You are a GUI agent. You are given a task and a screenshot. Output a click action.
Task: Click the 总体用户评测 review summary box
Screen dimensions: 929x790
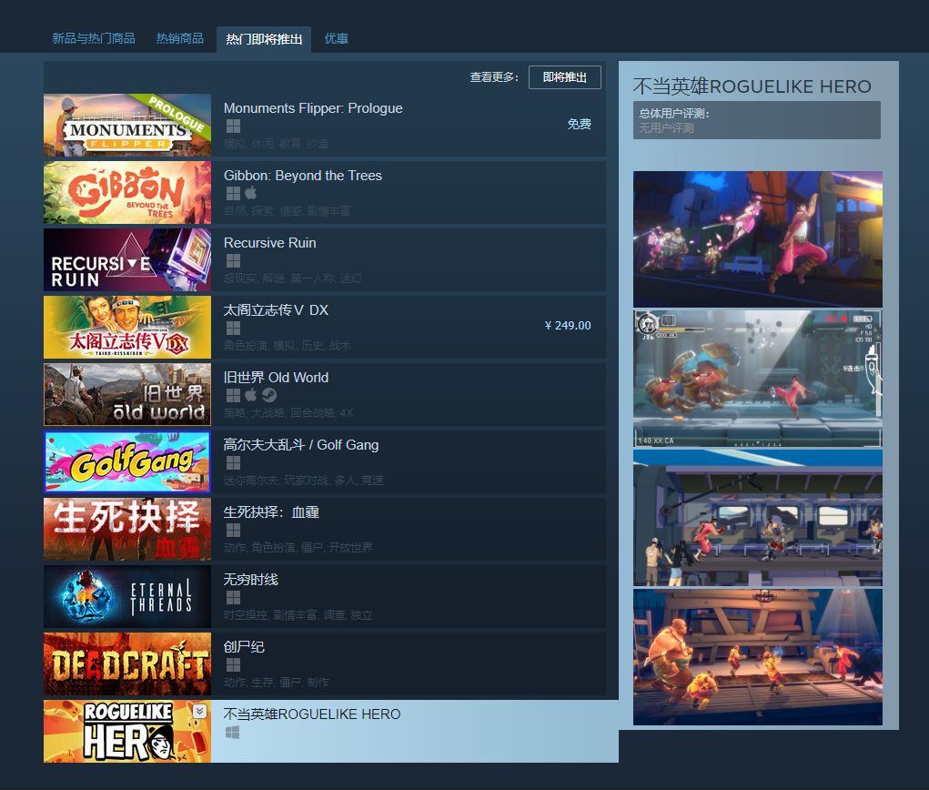757,120
